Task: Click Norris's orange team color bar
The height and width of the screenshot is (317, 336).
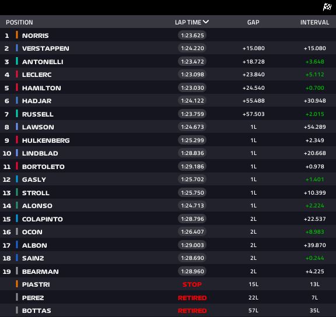Action: (17, 35)
